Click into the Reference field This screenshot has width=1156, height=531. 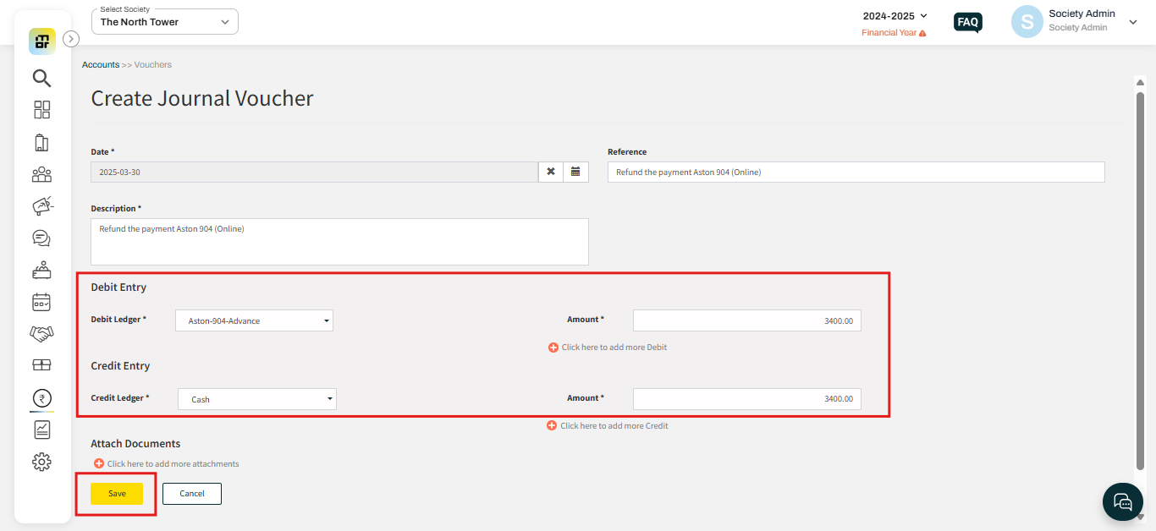pos(856,172)
